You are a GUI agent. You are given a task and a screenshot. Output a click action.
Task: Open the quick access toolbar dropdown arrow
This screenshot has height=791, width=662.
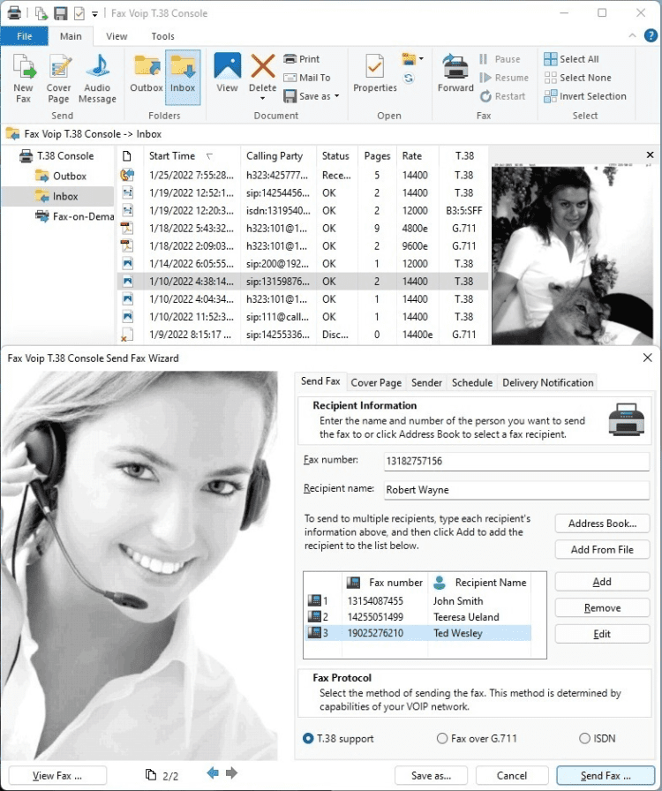click(x=94, y=13)
